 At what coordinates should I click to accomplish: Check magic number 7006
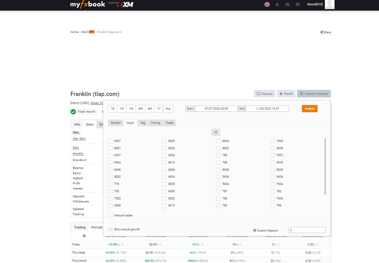(272, 141)
